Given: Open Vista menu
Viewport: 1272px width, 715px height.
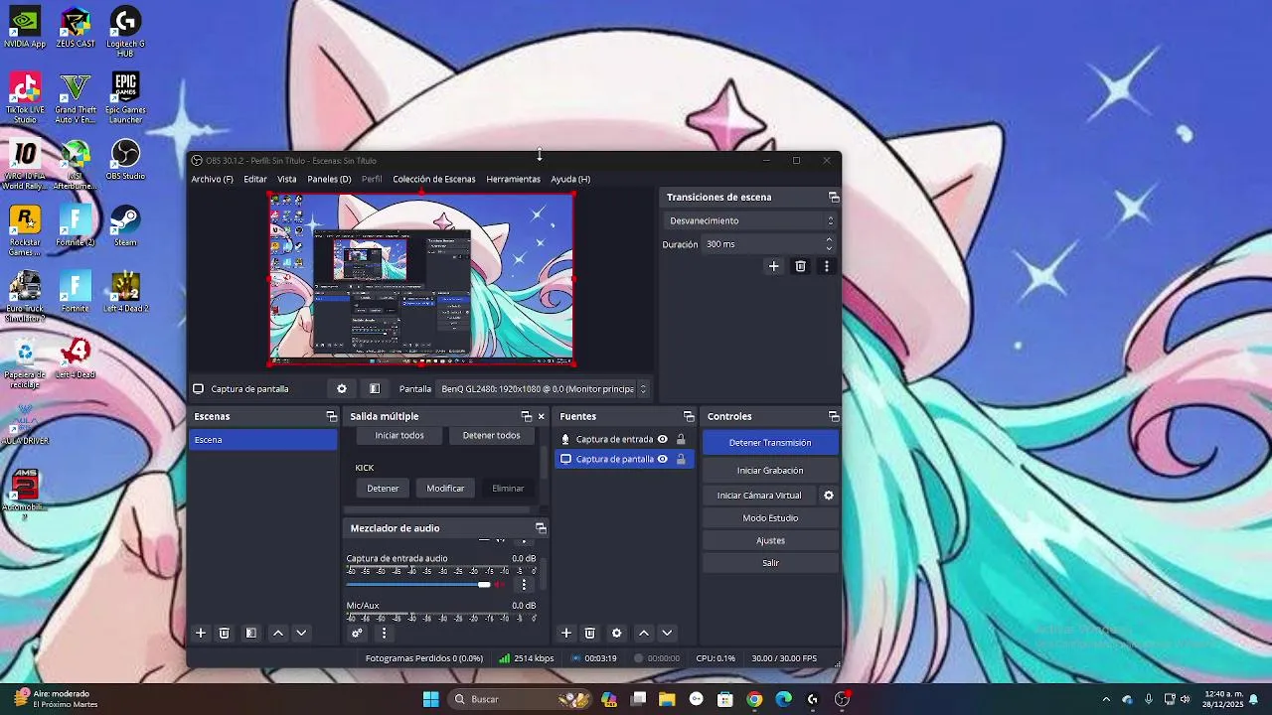Looking at the screenshot, I should click(287, 180).
